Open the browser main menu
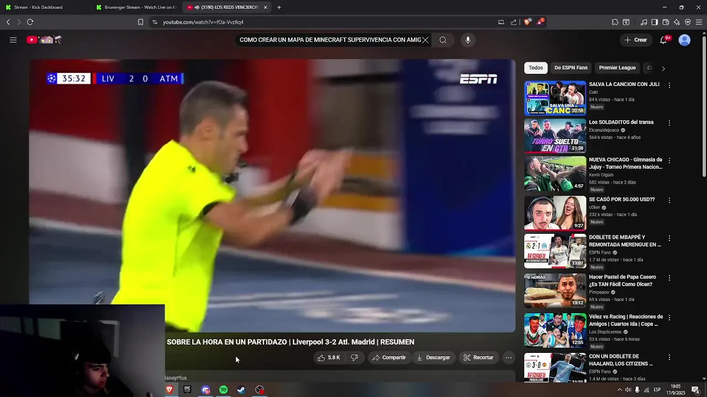The image size is (707, 397). [699, 22]
